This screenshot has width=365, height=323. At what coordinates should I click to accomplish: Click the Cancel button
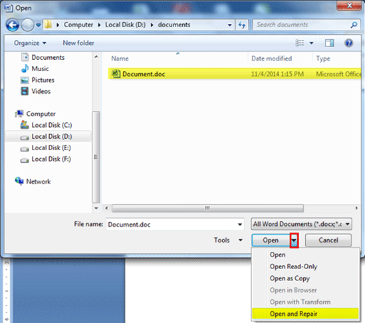pos(328,240)
